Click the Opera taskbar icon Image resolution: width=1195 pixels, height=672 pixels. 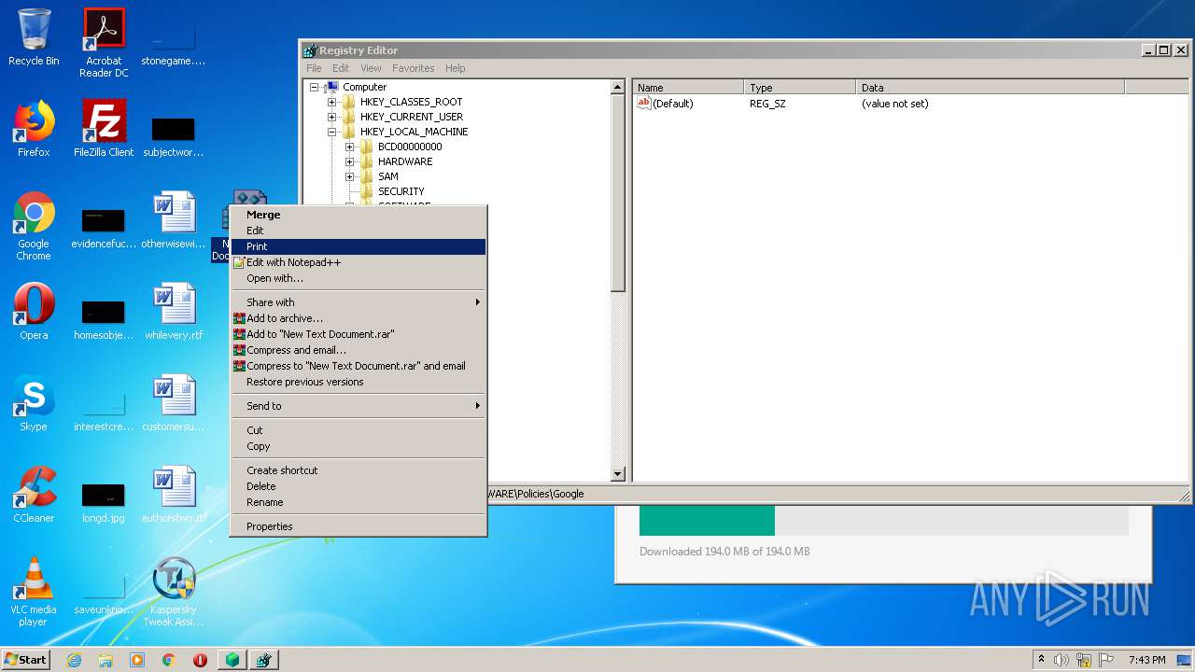tap(200, 660)
